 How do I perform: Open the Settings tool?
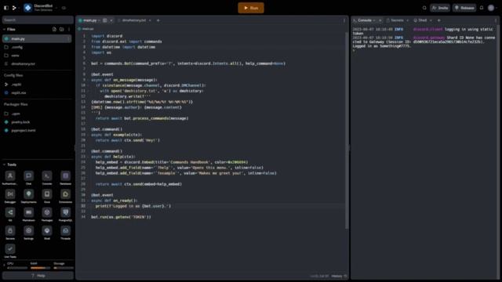[x=28, y=233]
